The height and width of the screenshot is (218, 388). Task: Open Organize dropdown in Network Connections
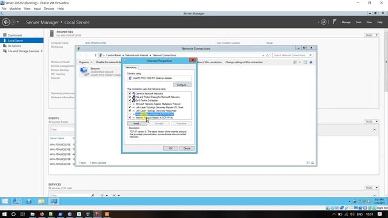[85, 62]
